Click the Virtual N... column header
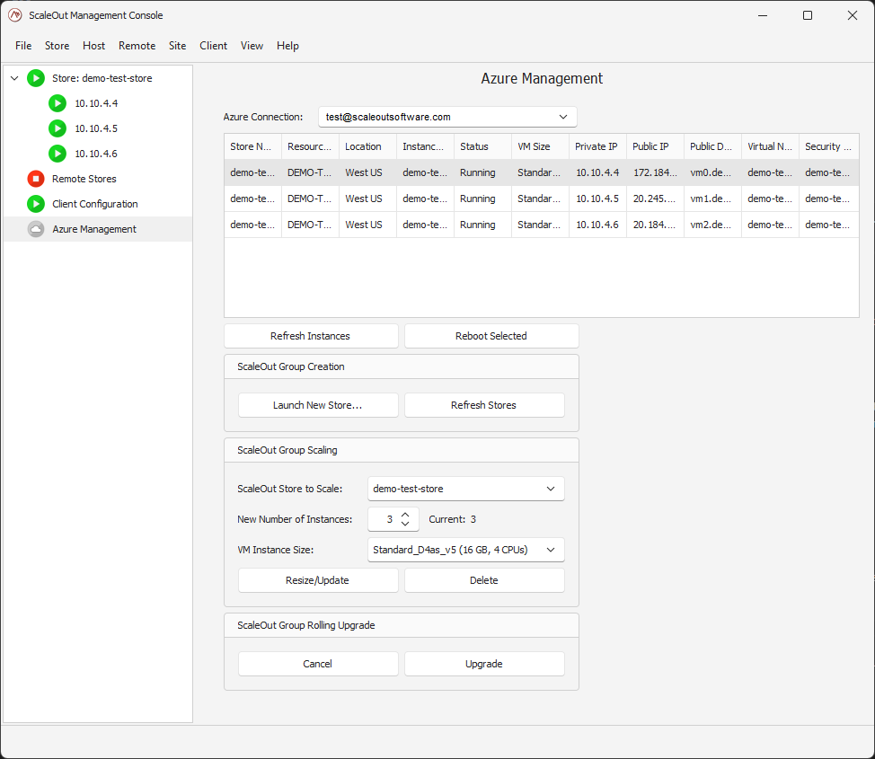 [x=770, y=146]
